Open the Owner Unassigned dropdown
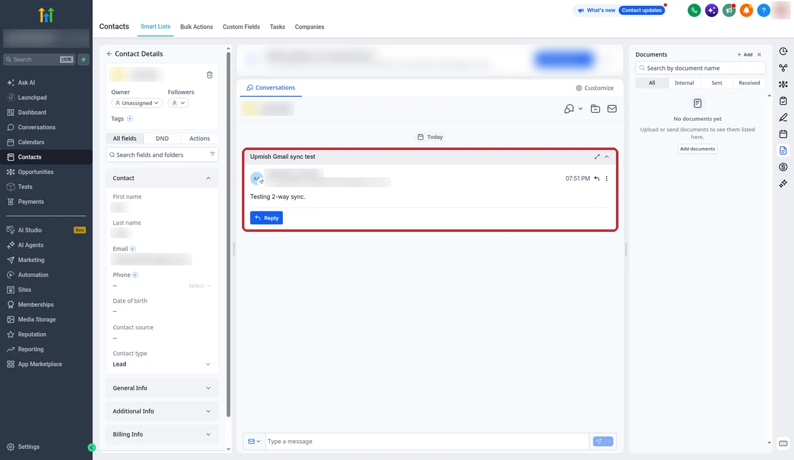The height and width of the screenshot is (460, 794). pos(137,103)
